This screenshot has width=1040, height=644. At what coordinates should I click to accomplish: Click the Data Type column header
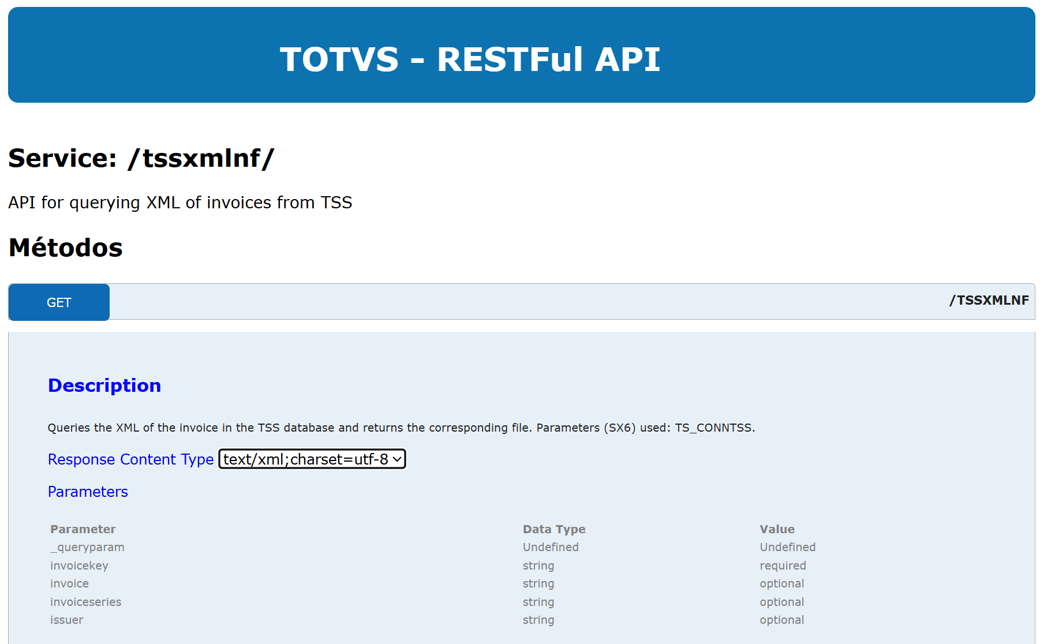click(553, 529)
